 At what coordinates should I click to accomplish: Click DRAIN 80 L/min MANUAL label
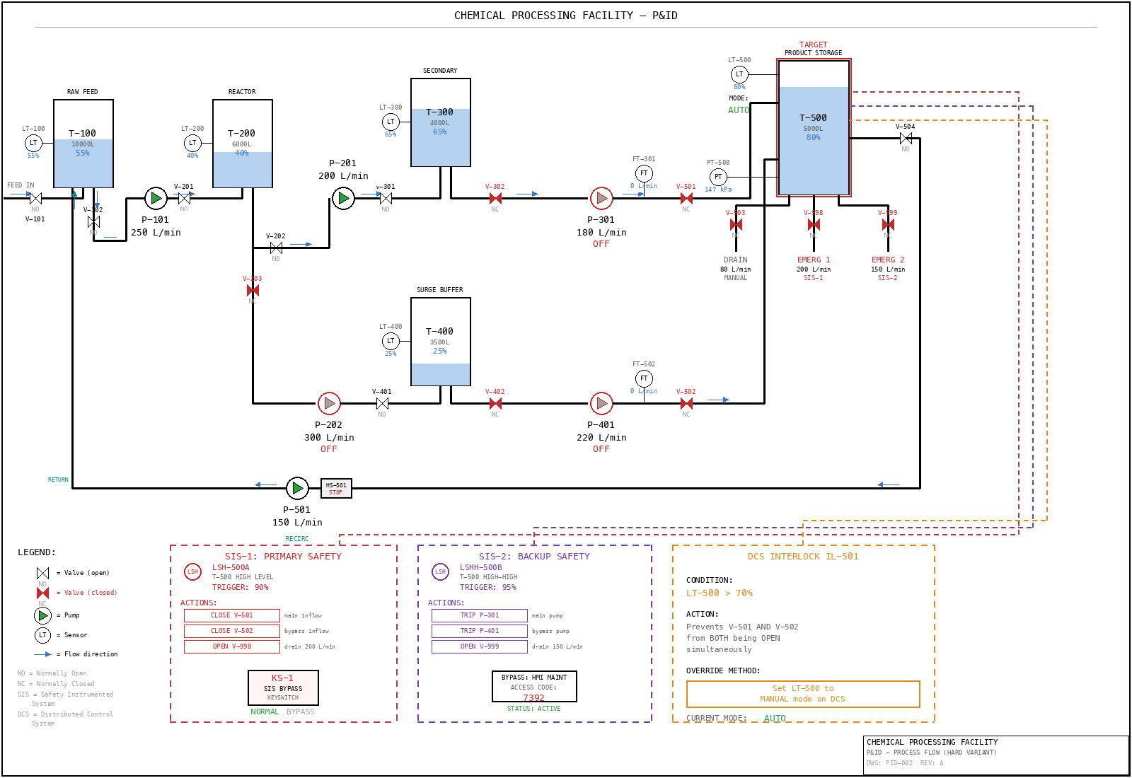(x=736, y=269)
